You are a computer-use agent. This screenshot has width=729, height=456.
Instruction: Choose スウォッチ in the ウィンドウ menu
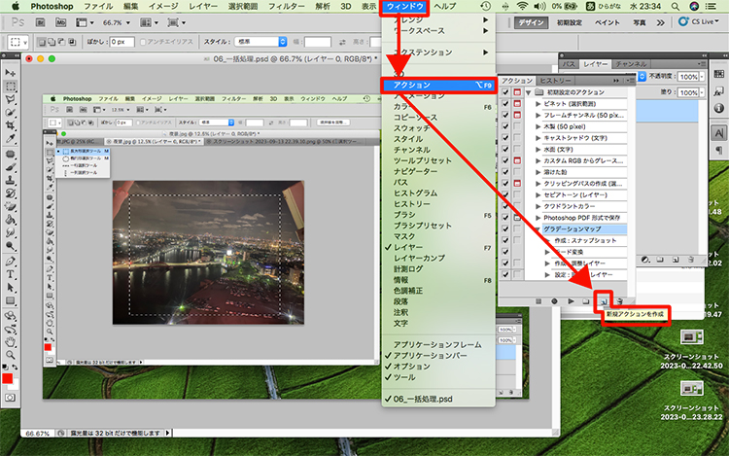[411, 127]
